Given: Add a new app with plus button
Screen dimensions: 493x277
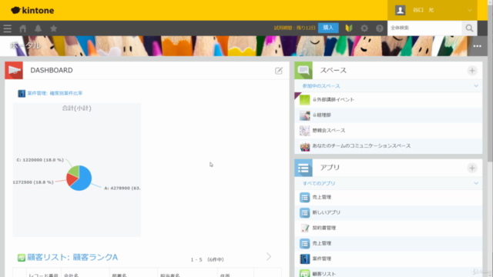Looking at the screenshot, I should pyautogui.click(x=472, y=168).
